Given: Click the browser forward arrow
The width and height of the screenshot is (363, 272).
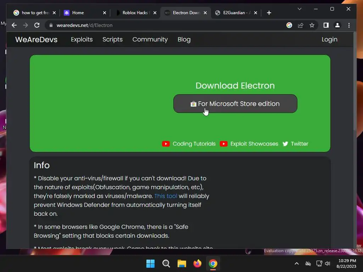Looking at the screenshot, I should click(26, 25).
